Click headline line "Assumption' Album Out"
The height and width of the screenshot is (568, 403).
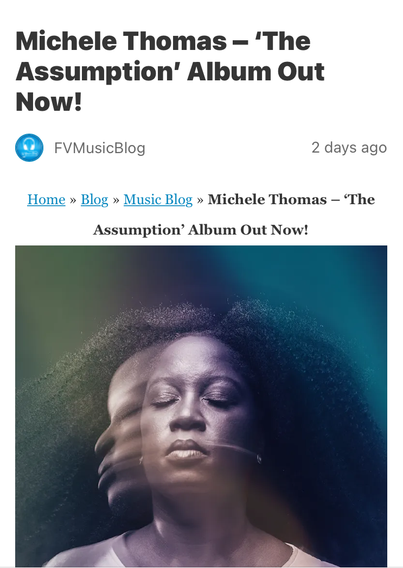pyautogui.click(x=170, y=71)
